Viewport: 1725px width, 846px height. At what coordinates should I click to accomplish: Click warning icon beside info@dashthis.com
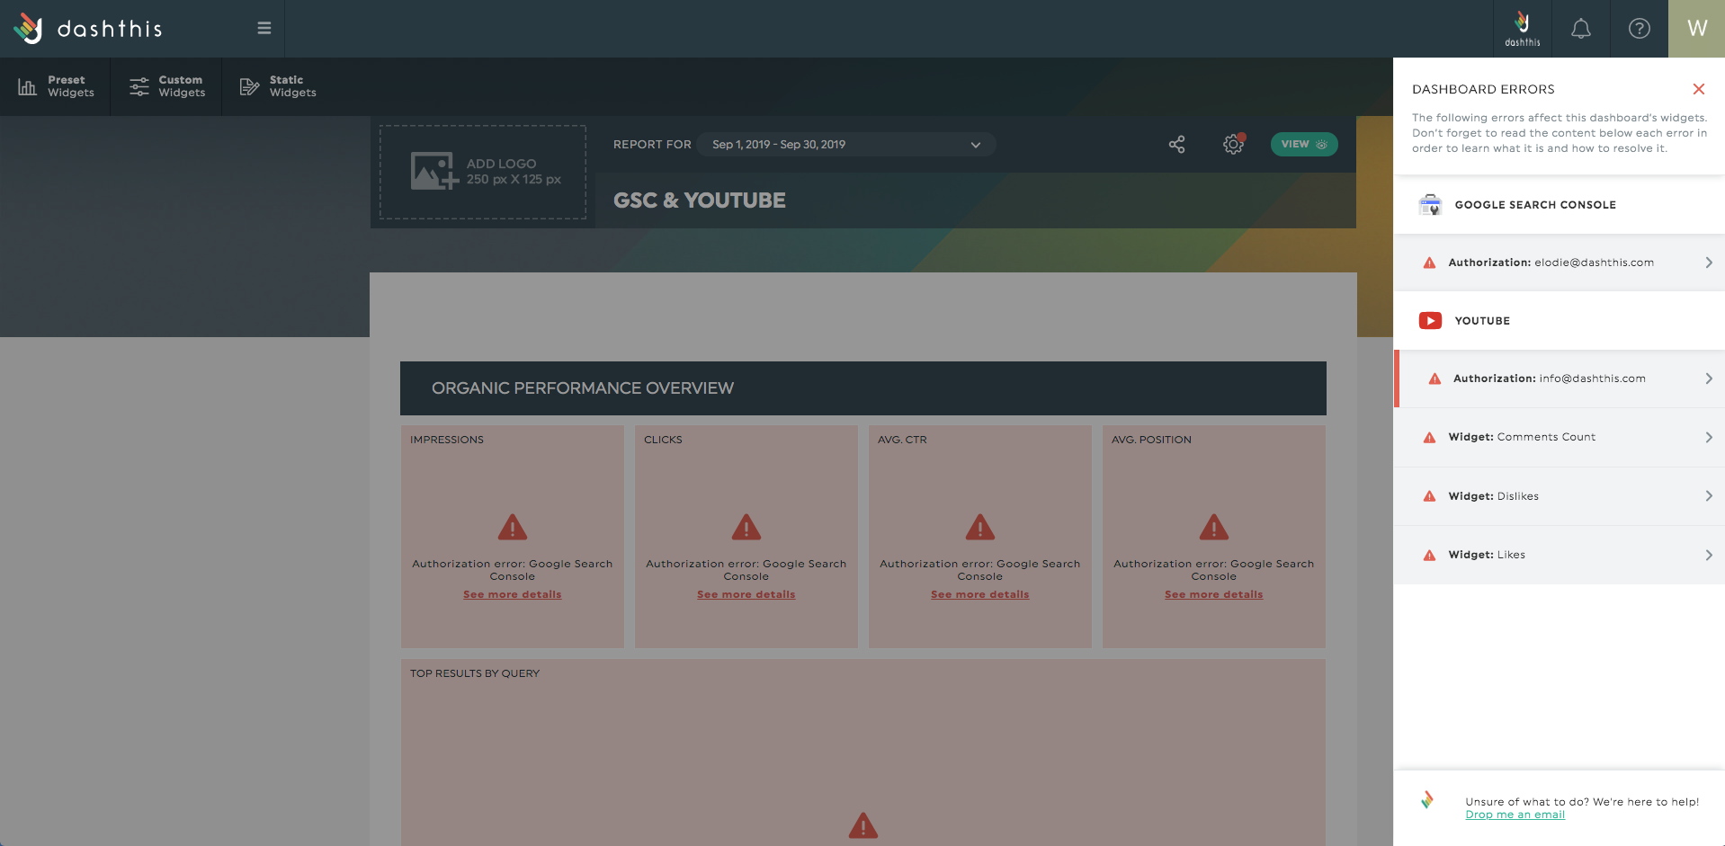tap(1435, 379)
